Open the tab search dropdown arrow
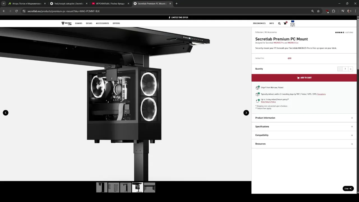 [x=4, y=4]
